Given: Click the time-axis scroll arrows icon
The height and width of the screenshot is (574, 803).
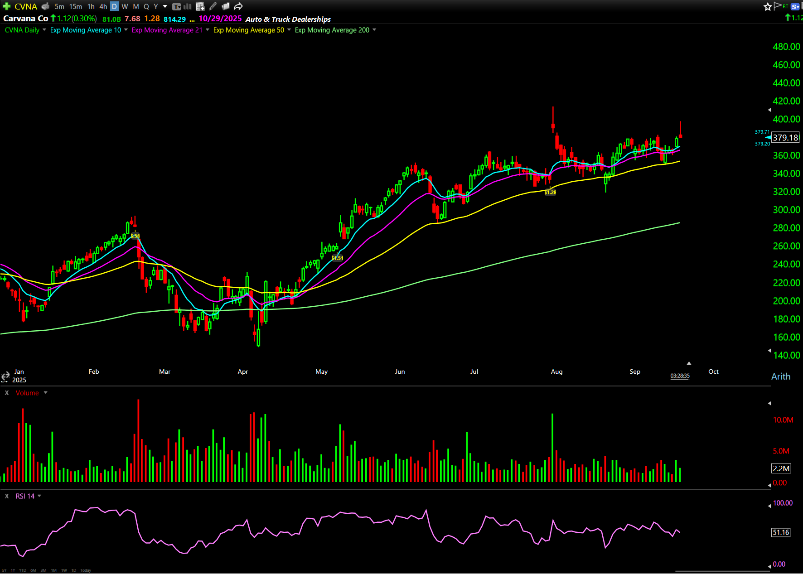Looking at the screenshot, I should 5,376.
